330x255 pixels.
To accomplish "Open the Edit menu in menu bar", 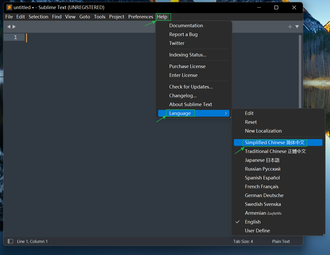I will (x=21, y=17).
